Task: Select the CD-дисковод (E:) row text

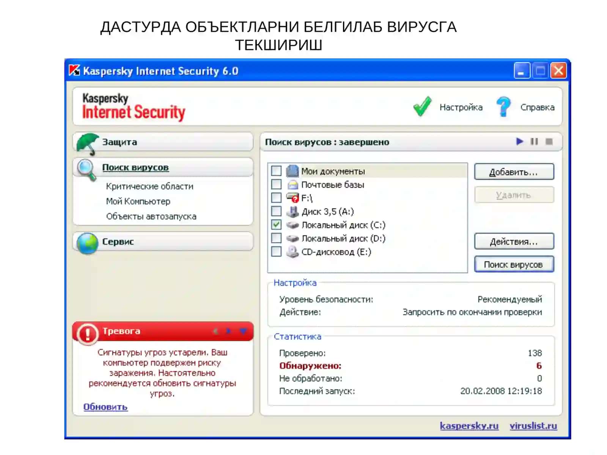Action: 336,252
